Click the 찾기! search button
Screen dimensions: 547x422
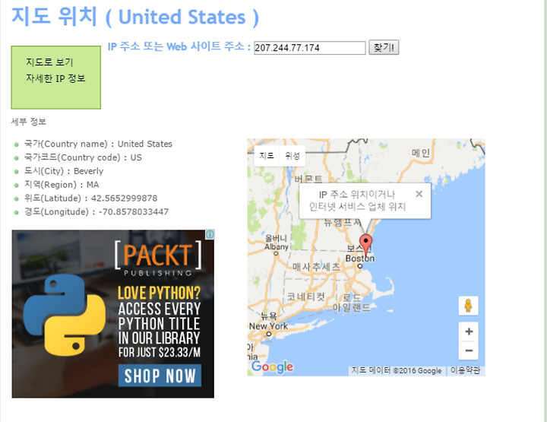[384, 47]
